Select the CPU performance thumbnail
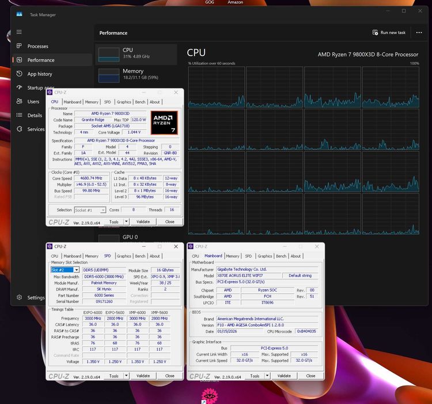 pos(136,54)
